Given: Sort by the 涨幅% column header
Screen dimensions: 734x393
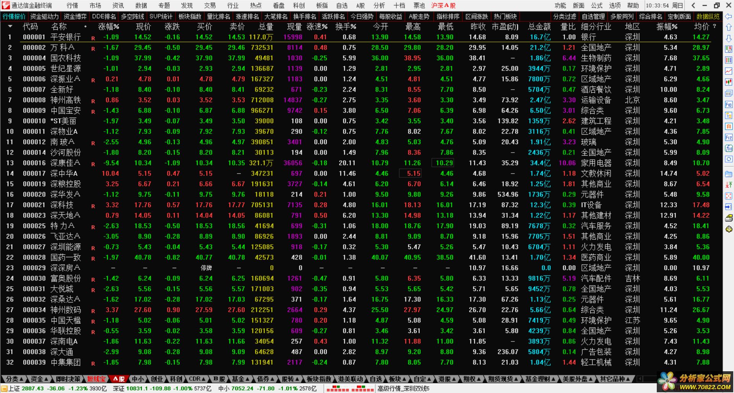Looking at the screenshot, I should 109,26.
